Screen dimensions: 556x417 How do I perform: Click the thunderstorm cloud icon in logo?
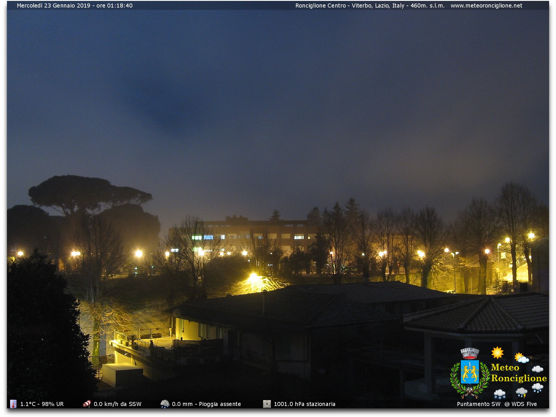click(x=521, y=393)
